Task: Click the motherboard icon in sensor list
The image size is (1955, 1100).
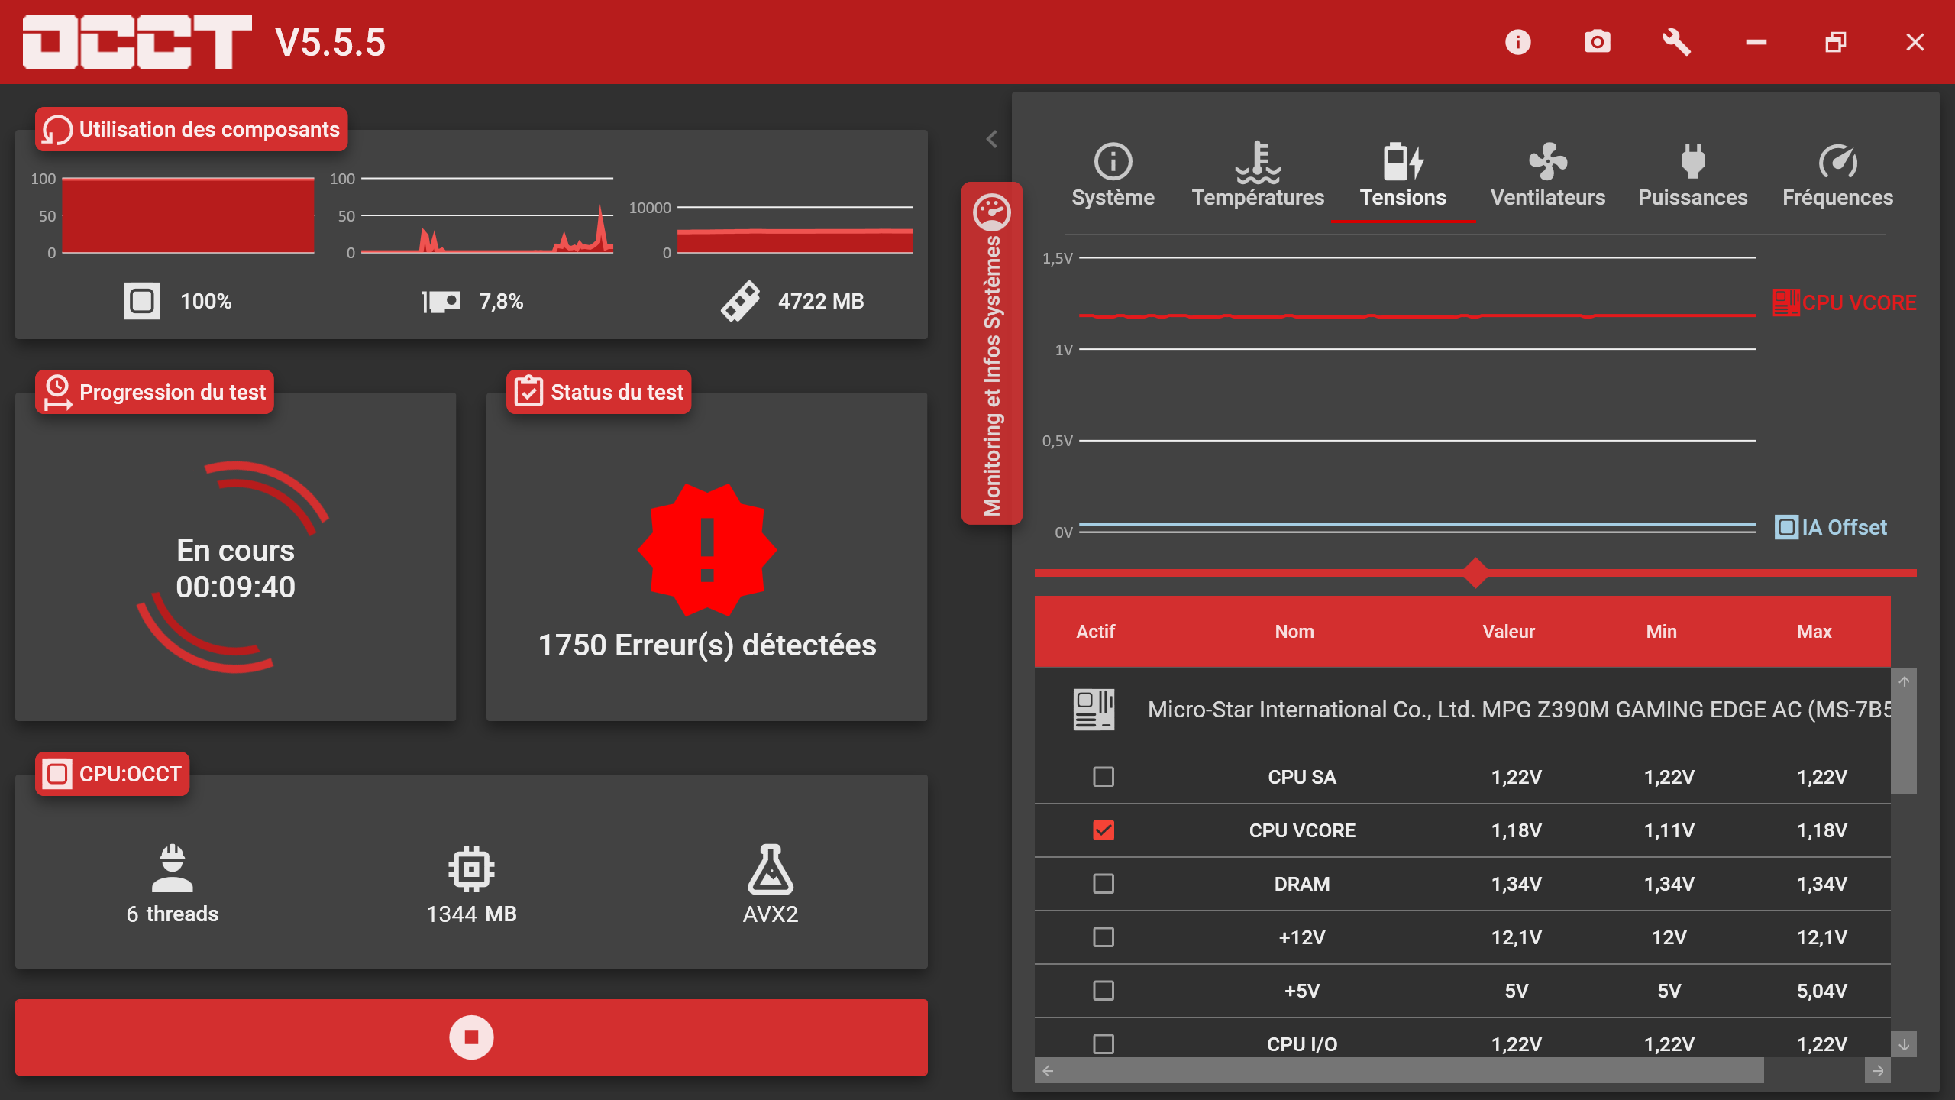Action: (1094, 709)
